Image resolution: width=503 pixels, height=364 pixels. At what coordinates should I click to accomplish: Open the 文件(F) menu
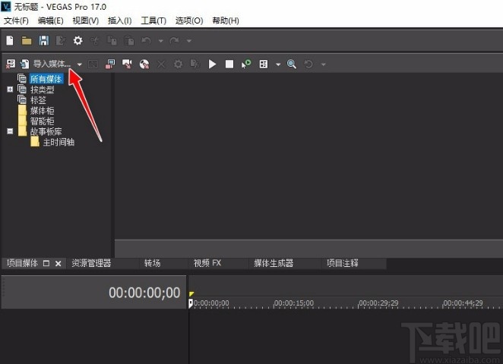tap(16, 20)
